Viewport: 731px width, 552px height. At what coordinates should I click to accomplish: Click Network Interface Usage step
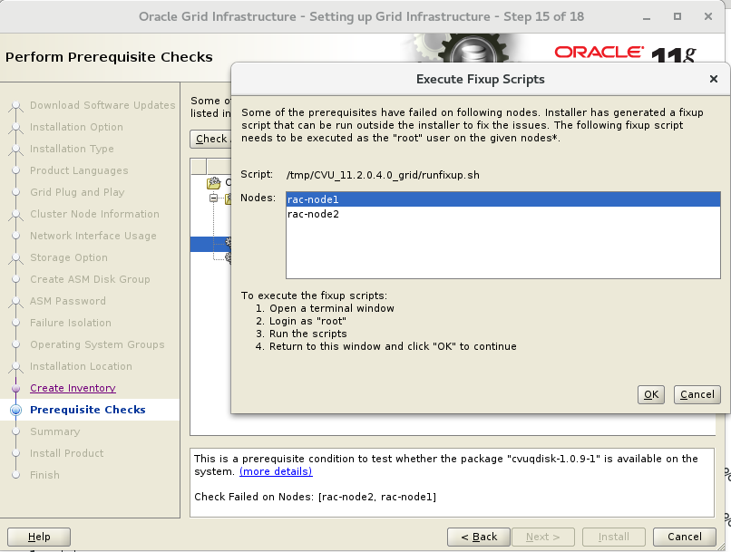coord(93,236)
